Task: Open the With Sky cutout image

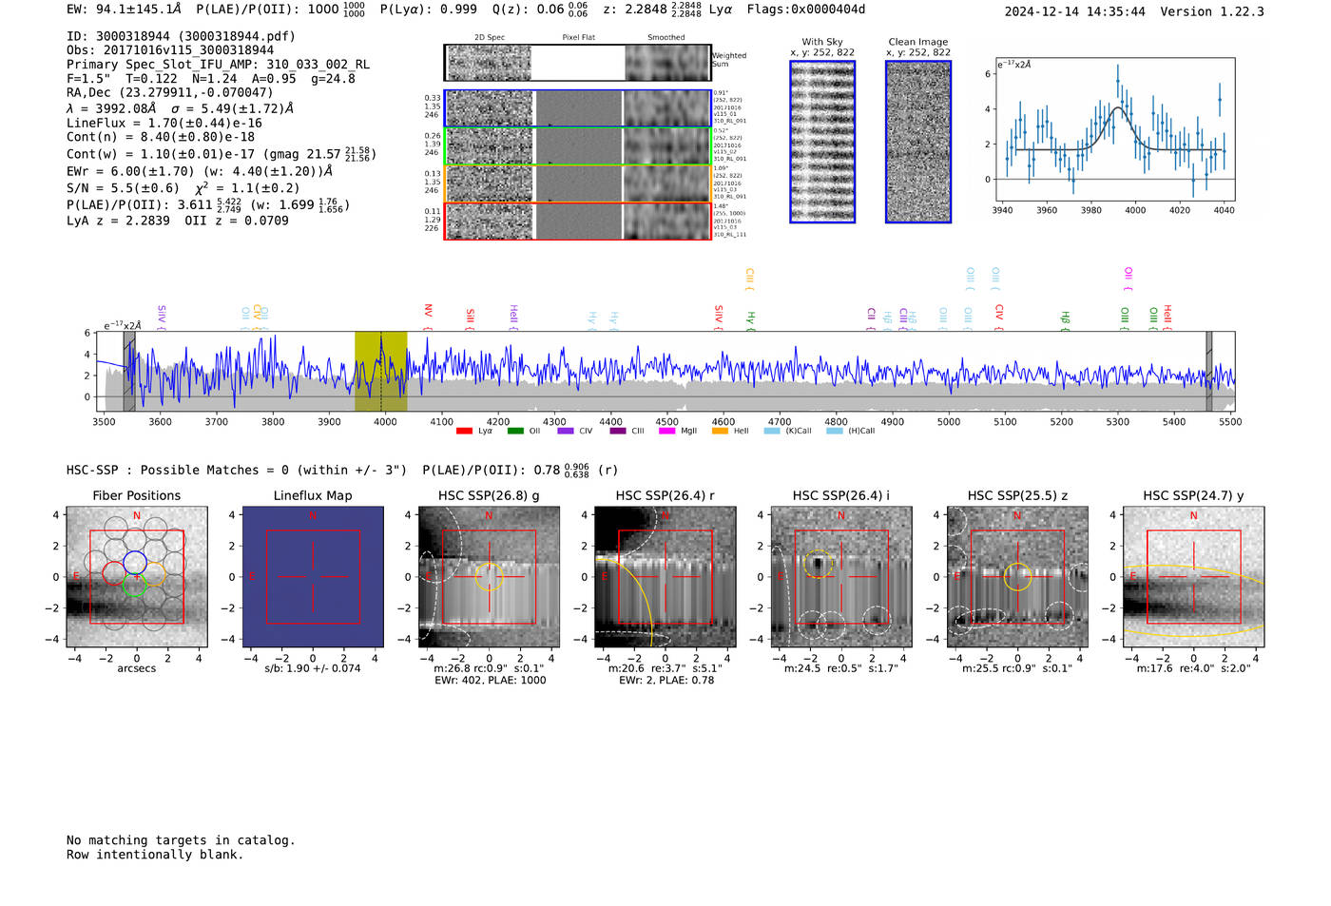Action: point(822,142)
